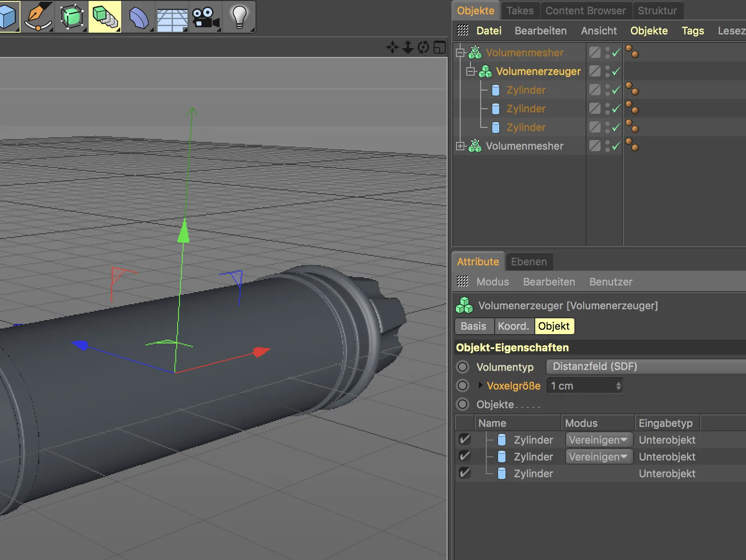Viewport: 746px width, 560px height.
Task: Open Vereinigen mode dropdown for first Zylinder
Action: click(x=599, y=440)
